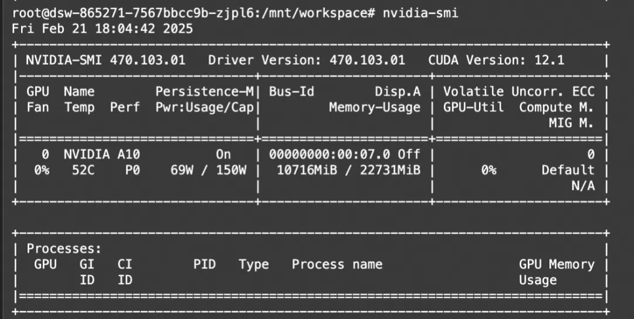The width and height of the screenshot is (634, 319).
Task: Click the Process name column header
Action: click(x=337, y=264)
